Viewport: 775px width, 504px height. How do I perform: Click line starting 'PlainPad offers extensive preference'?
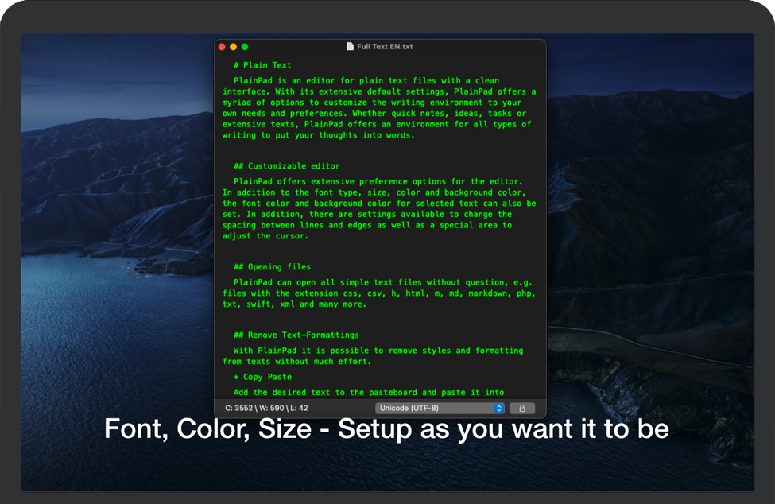point(378,182)
